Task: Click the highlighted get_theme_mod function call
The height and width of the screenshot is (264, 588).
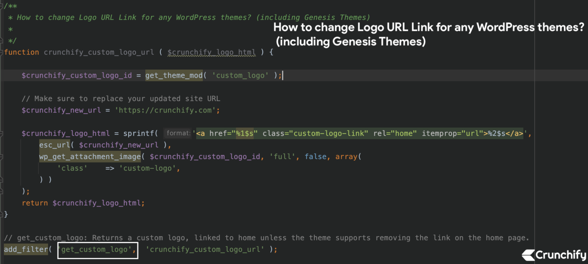Action: pyautogui.click(x=173, y=75)
